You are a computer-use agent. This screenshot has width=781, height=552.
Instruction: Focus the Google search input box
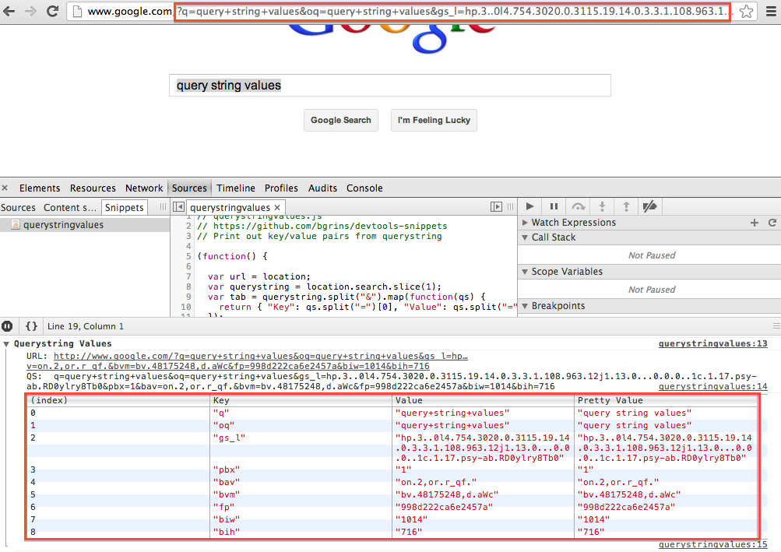coord(390,85)
